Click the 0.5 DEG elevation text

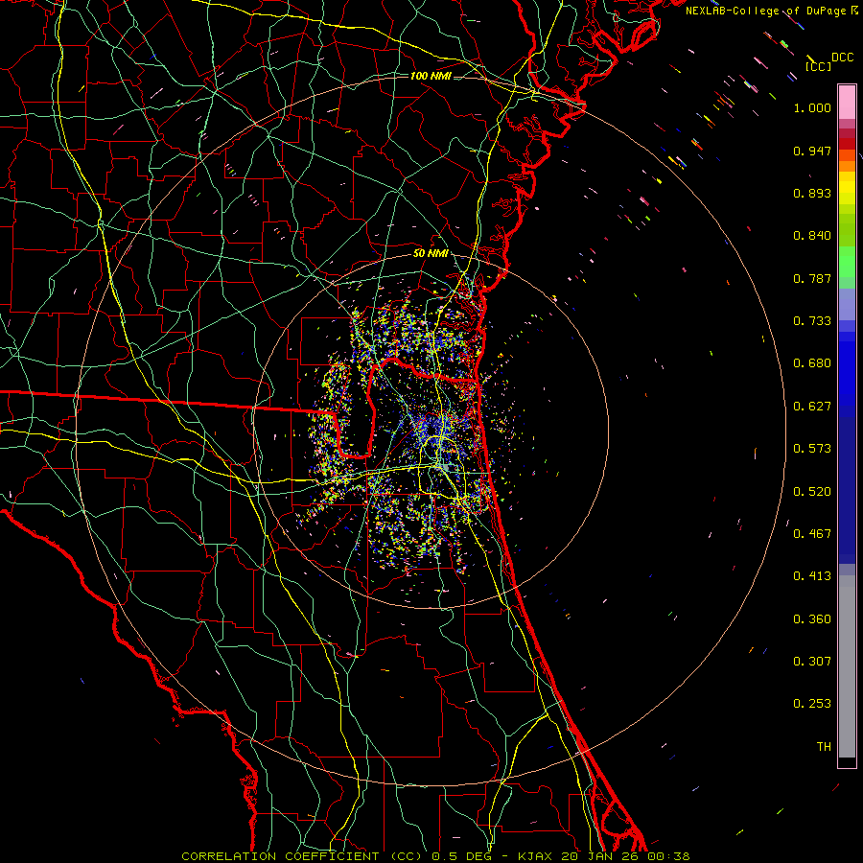click(462, 856)
